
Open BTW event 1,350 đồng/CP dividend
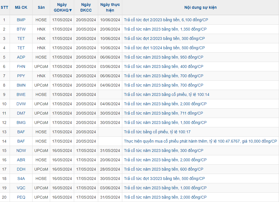(x=165, y=29)
